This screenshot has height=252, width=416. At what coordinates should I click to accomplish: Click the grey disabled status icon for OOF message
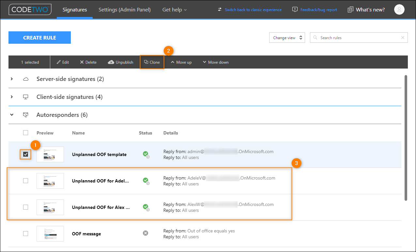pyautogui.click(x=146, y=233)
